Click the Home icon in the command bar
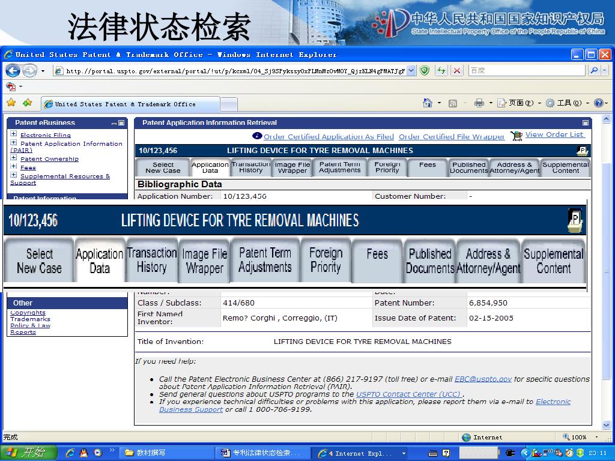Screen dimensions: 615x461 click(x=428, y=103)
